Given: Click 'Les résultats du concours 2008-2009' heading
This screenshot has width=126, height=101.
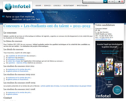Looking at the screenshot, I should 19,83.
